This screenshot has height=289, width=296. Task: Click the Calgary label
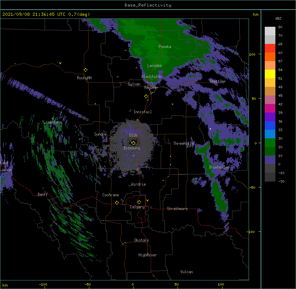click(137, 207)
